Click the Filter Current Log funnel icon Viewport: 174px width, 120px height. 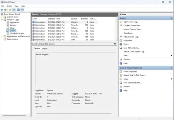(x=121, y=37)
